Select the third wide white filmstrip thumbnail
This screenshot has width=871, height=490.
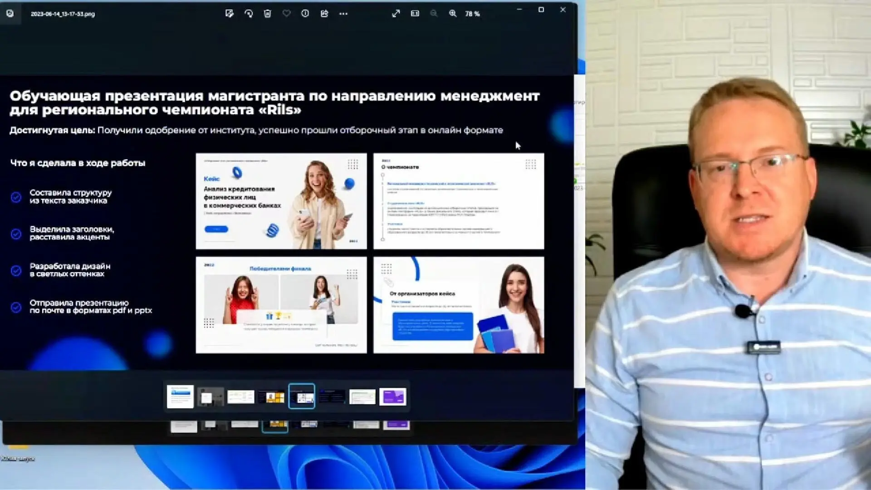point(241,397)
